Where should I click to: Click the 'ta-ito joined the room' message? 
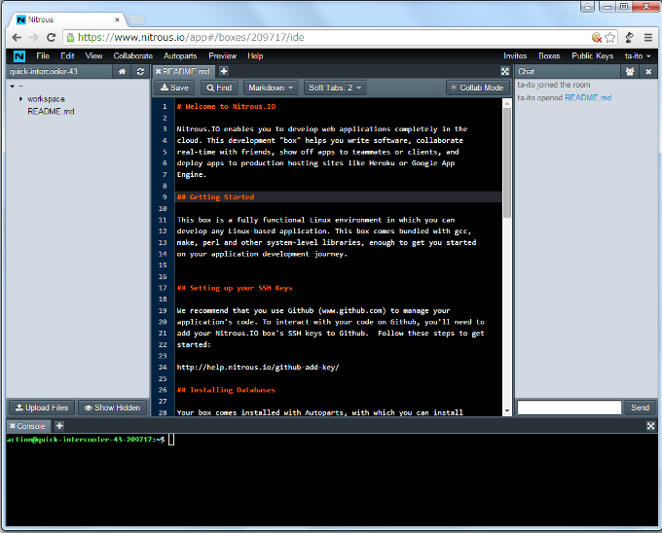tap(554, 85)
